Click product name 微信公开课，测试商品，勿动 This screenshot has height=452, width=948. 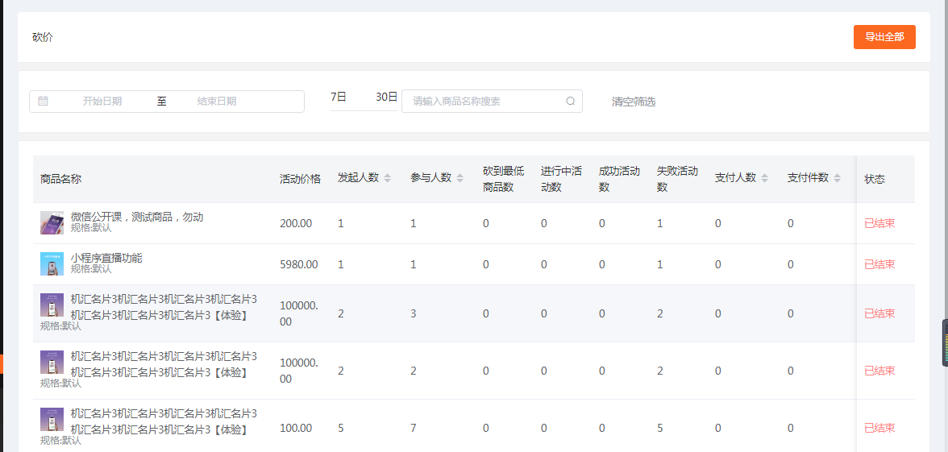pos(137,217)
